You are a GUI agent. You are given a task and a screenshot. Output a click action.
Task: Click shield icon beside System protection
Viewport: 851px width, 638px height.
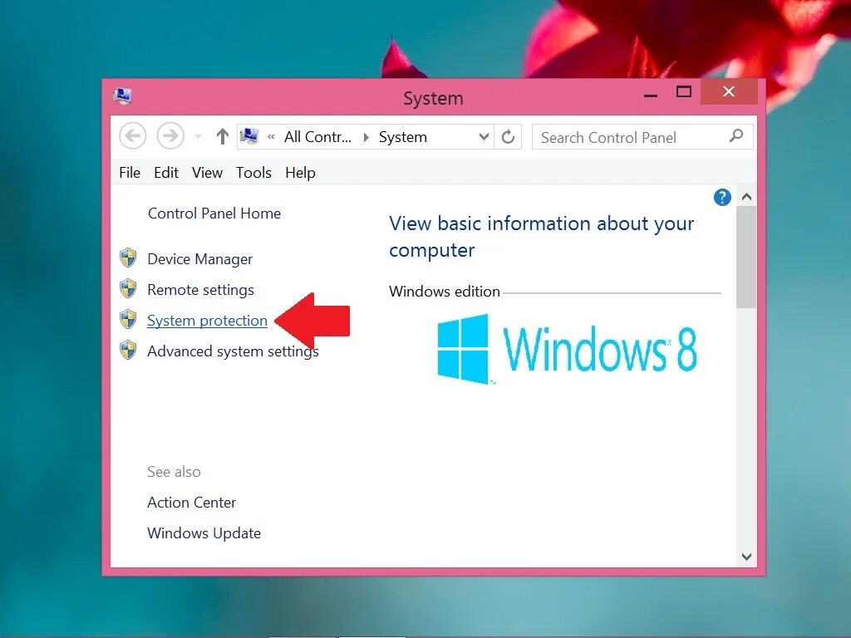click(128, 319)
